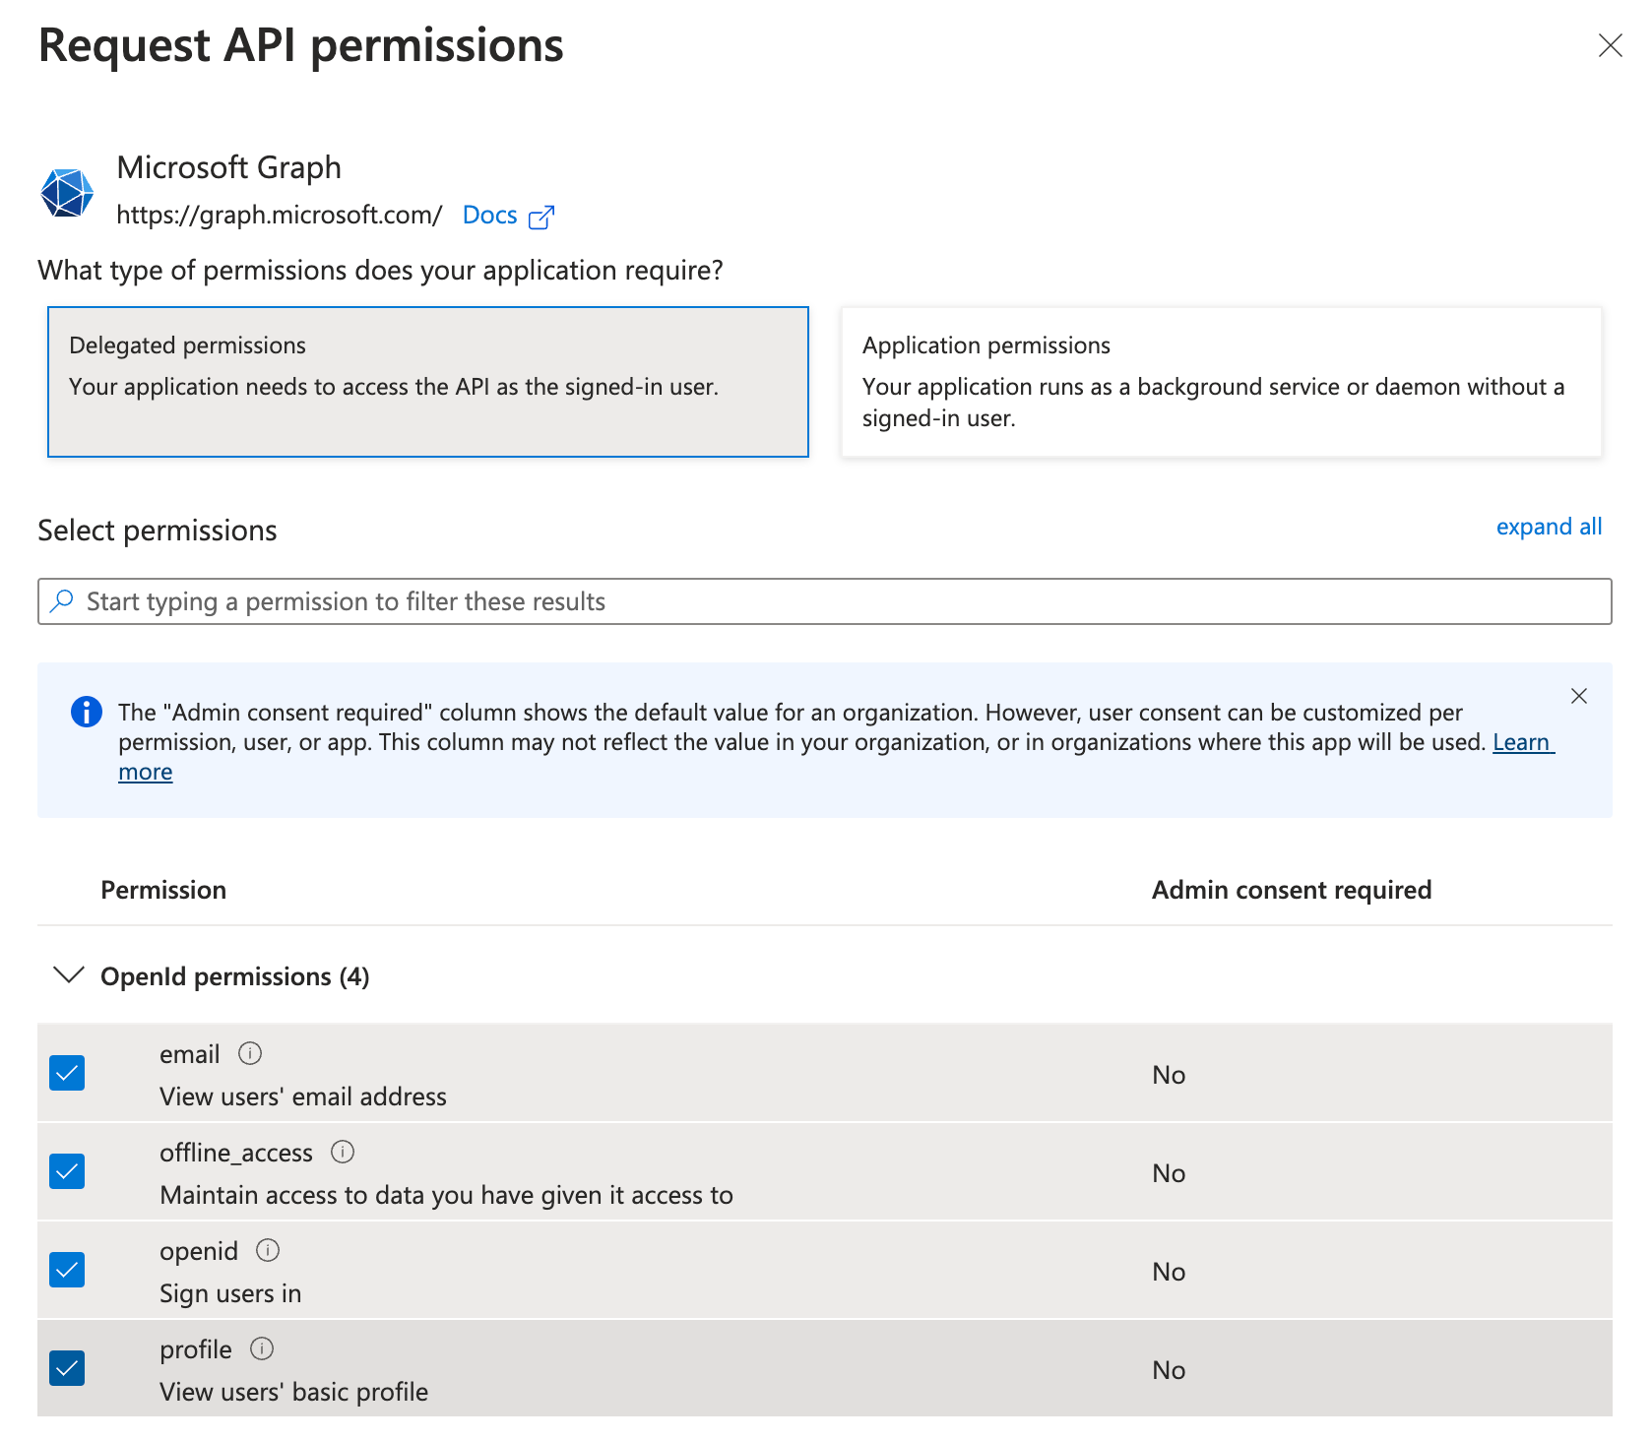Open the Docs link for Microsoft Graph

(x=490, y=215)
